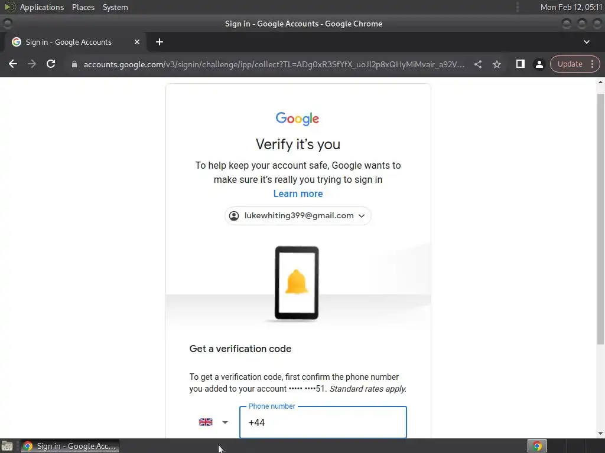The width and height of the screenshot is (605, 453).
Task: Click the Chrome icon in the system tray
Action: click(x=537, y=446)
